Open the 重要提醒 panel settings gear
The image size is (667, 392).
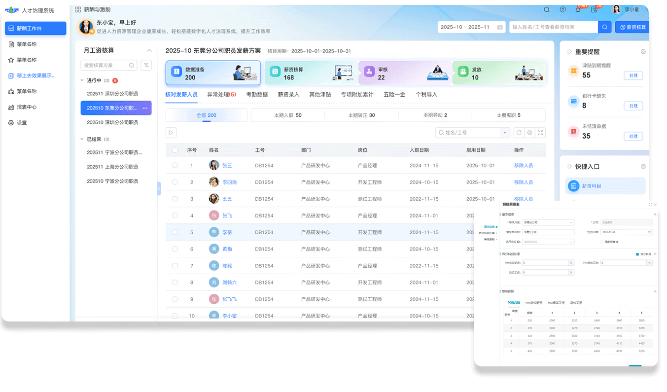coord(643,52)
